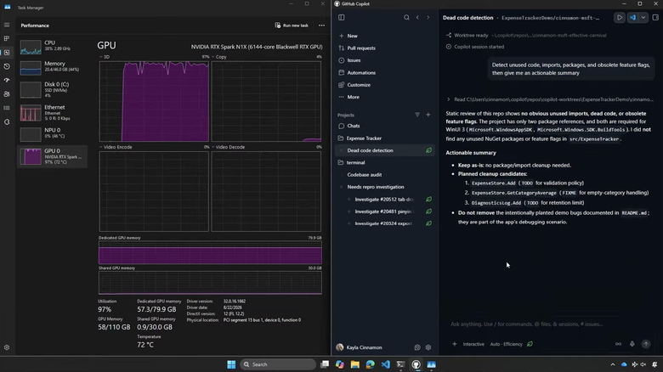Open Users page in Task Manager sidebar

pos(7,93)
